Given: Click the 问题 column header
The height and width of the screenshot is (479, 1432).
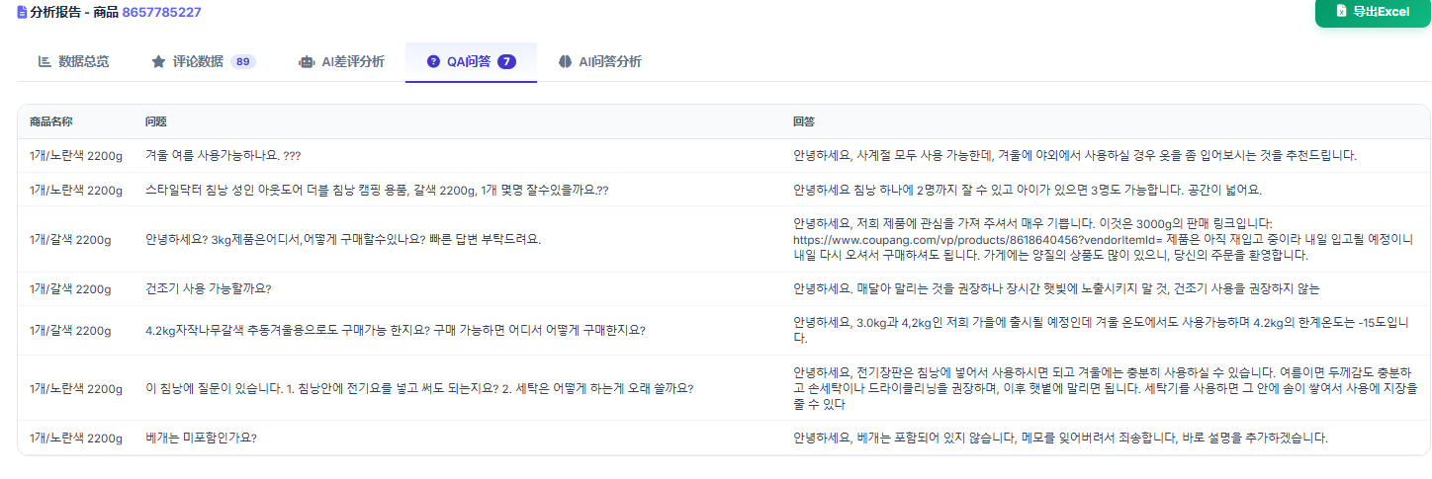Looking at the screenshot, I should 156,121.
